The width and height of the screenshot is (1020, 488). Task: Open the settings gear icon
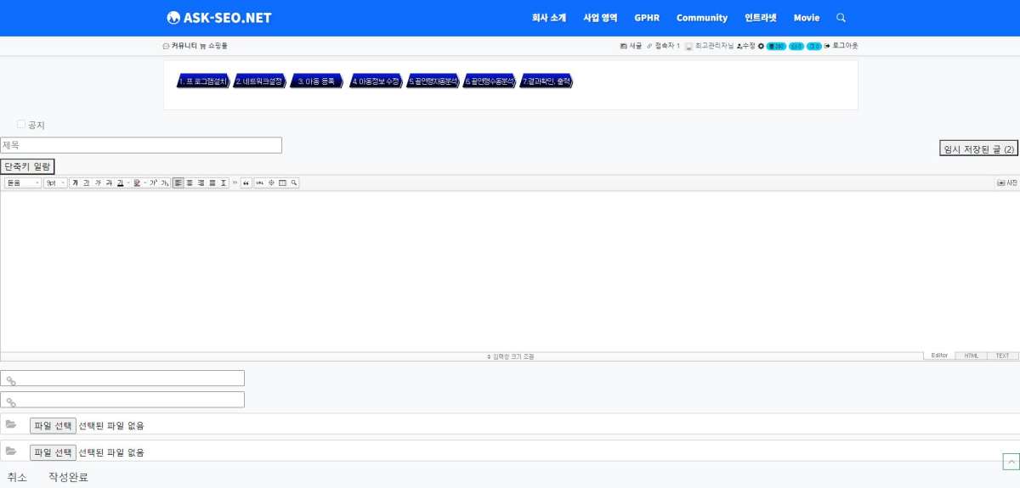coord(762,46)
